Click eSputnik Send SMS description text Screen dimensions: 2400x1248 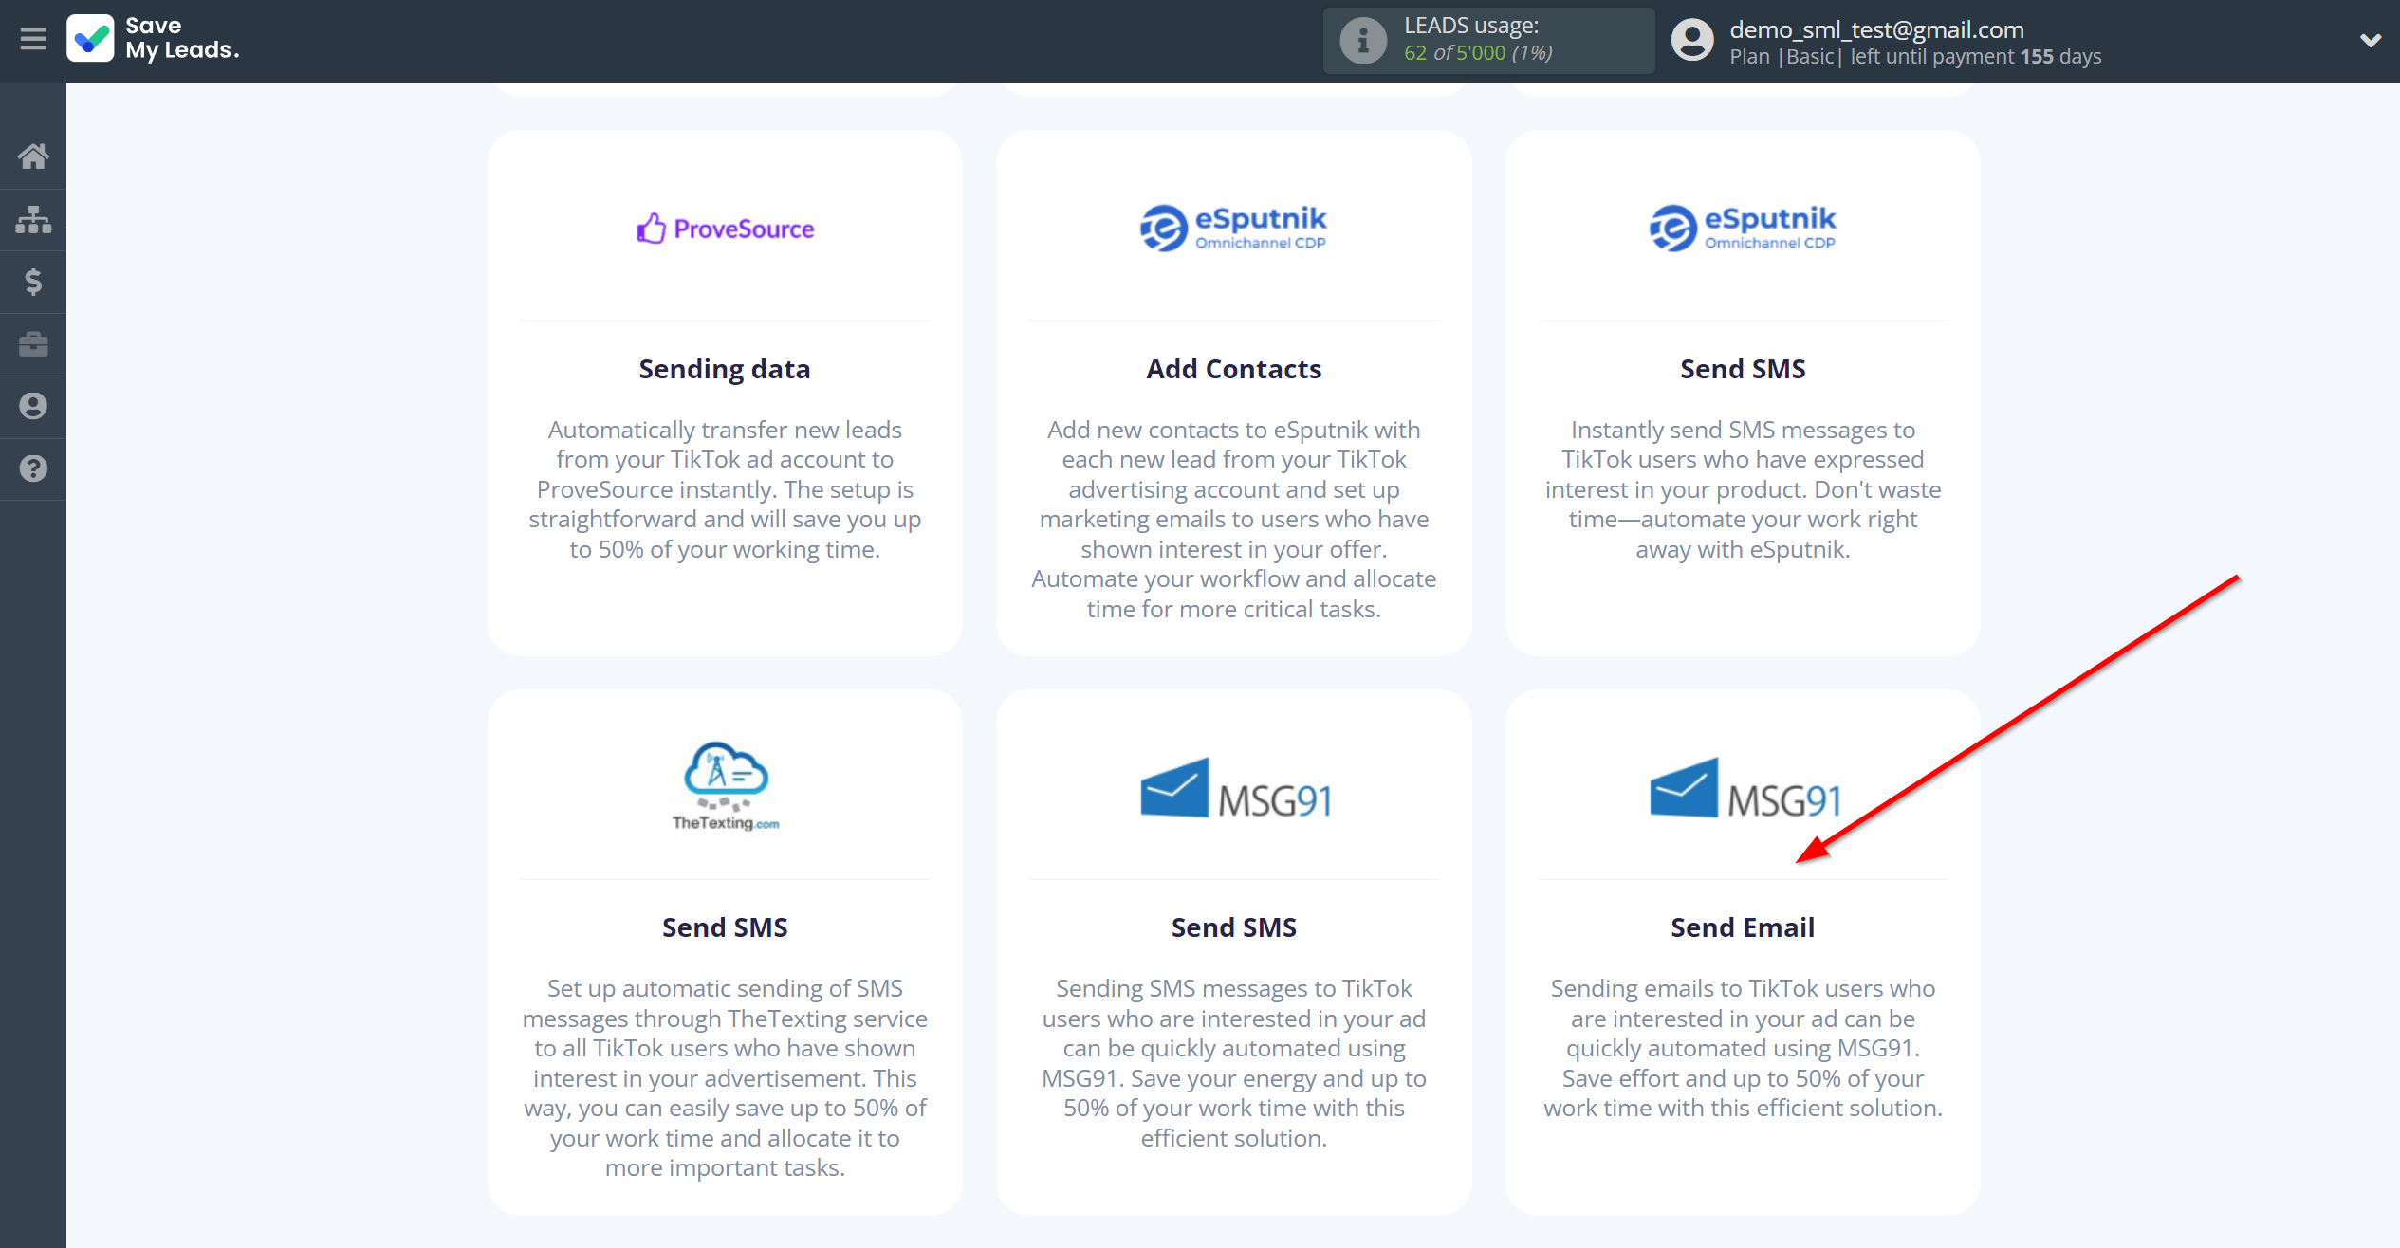coord(1743,489)
